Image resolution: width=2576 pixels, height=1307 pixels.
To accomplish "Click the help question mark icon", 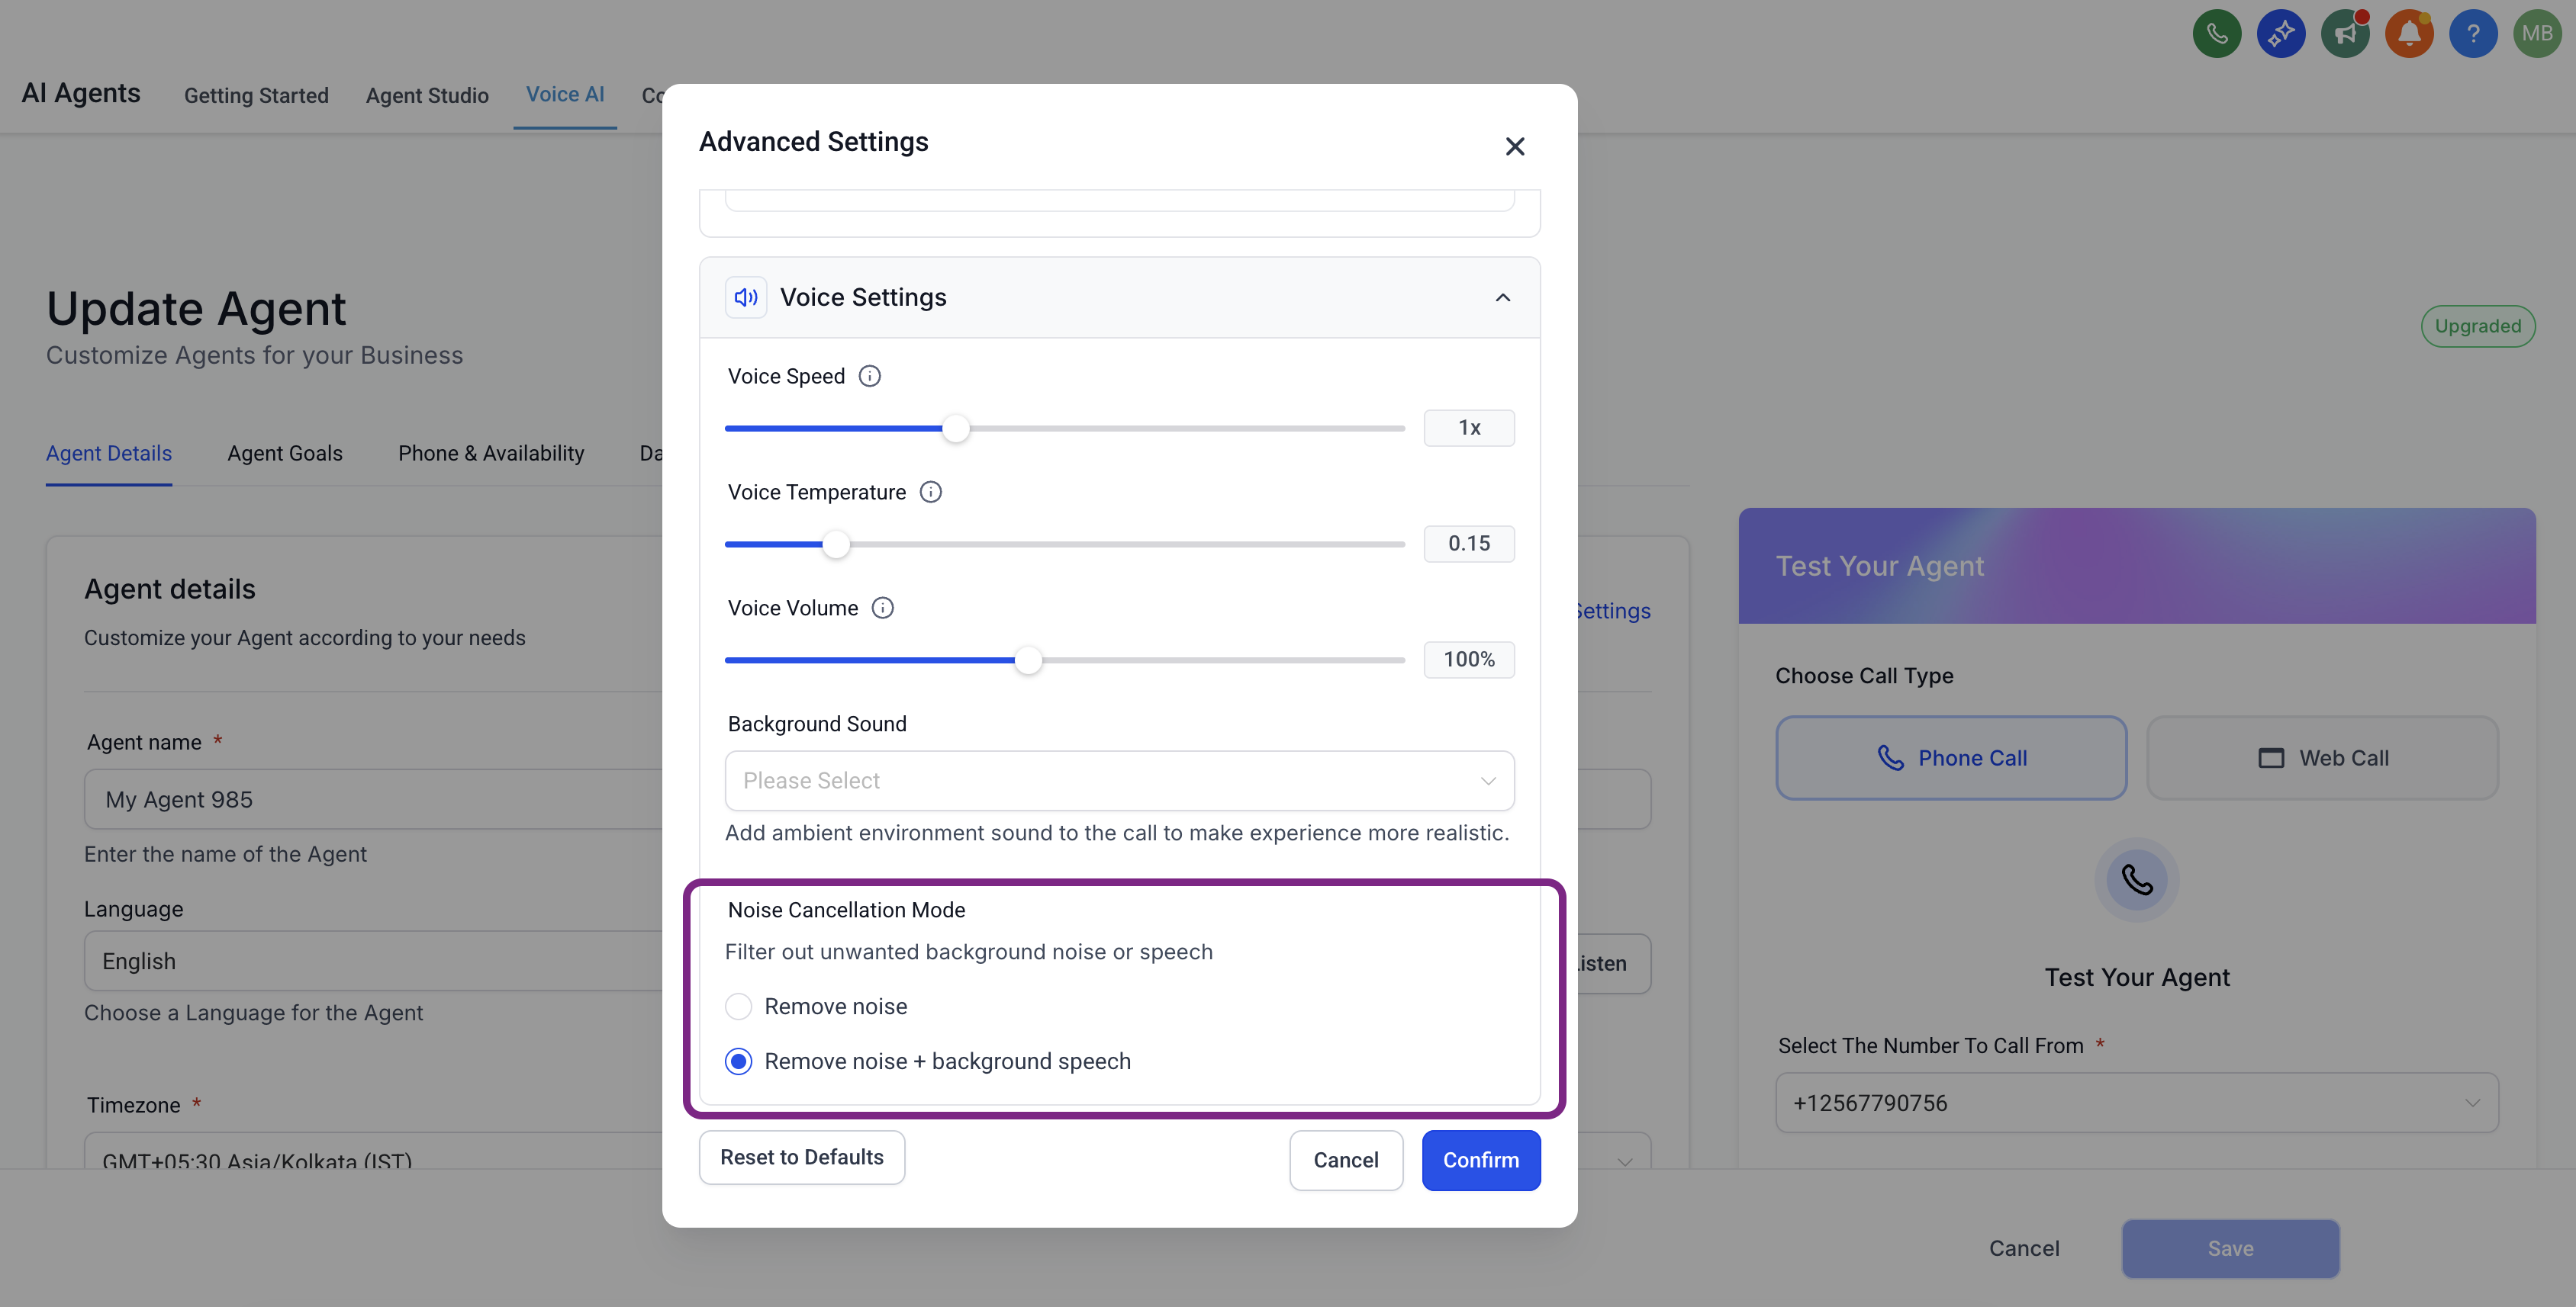I will (x=2472, y=34).
